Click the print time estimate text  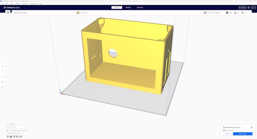pos(233,127)
